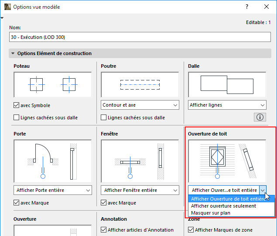Uncheck Poteau avec Symbole checkbox
Viewport: 277px width, 236px height.
pyautogui.click(x=17, y=105)
